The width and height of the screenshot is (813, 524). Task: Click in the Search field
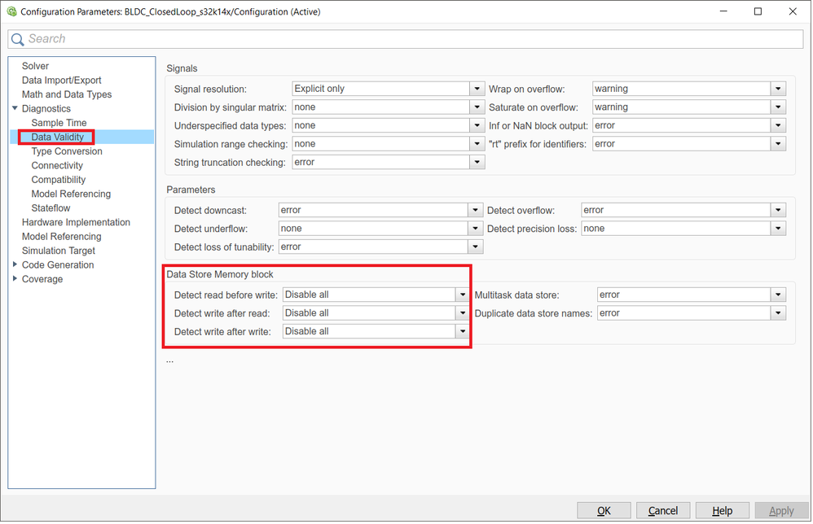407,39
